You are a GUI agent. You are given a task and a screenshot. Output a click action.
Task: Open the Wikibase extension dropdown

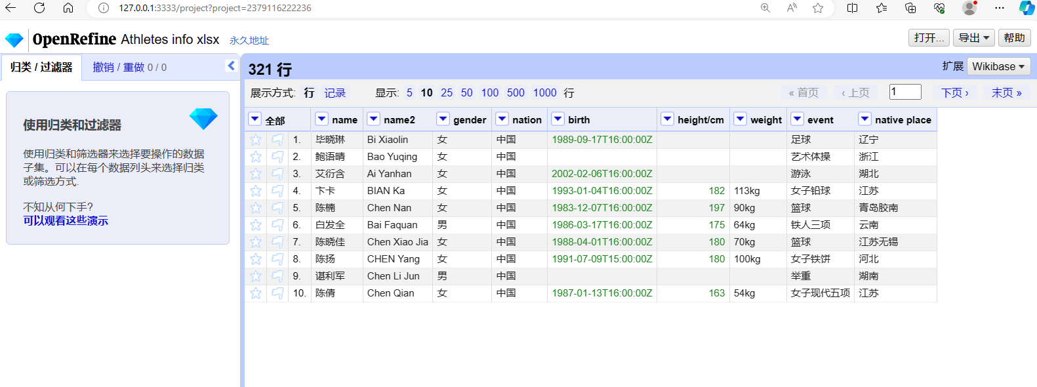point(998,66)
